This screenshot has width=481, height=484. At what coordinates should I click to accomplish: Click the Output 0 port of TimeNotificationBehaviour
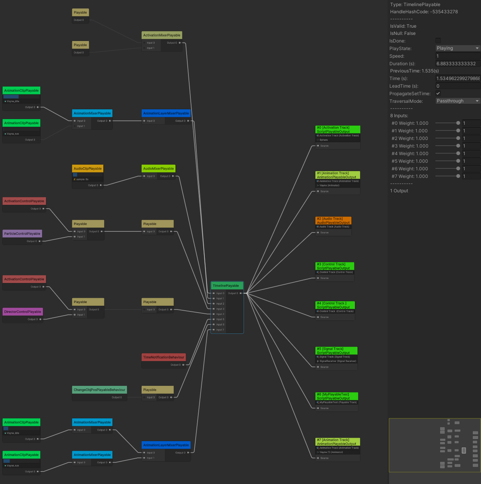click(183, 365)
